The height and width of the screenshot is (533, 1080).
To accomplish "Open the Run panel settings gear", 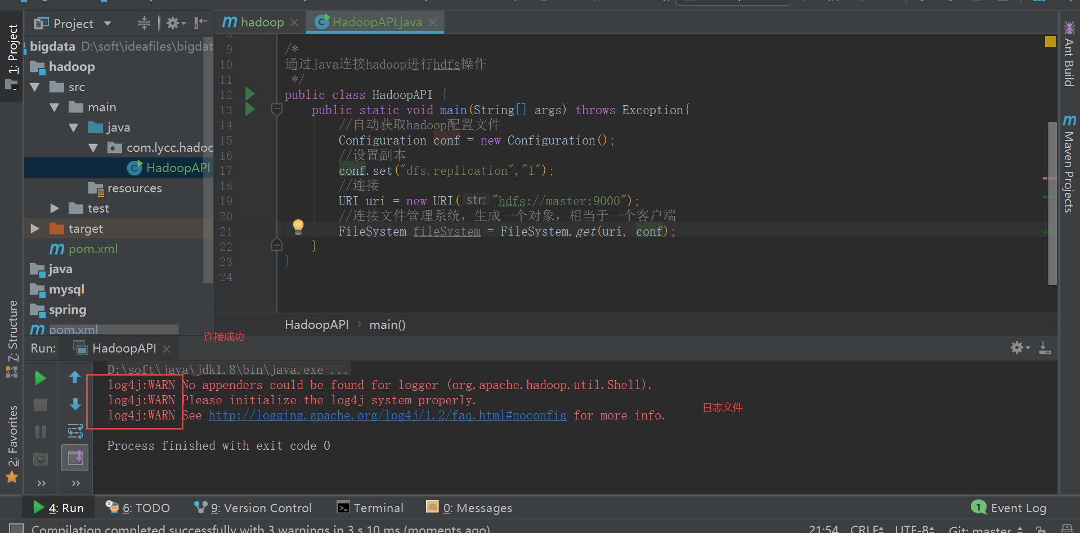I will (x=1020, y=347).
